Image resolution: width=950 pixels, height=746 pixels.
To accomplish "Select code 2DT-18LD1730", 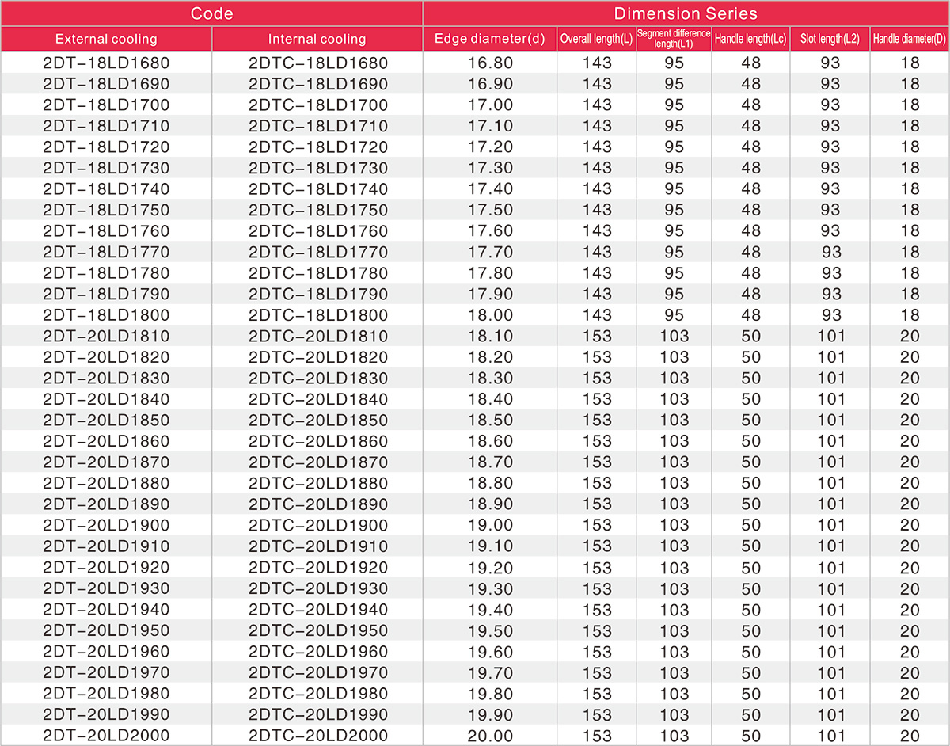I will 106,168.
